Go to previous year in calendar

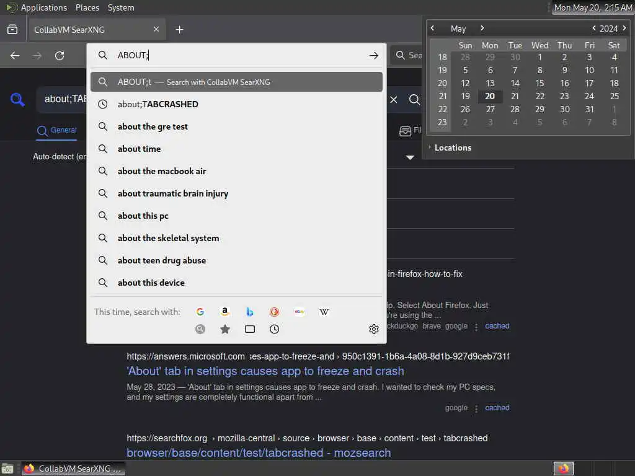[593, 28]
